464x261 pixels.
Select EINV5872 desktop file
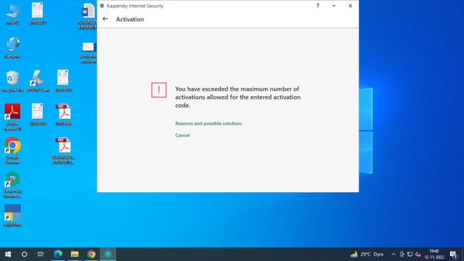pos(38,13)
